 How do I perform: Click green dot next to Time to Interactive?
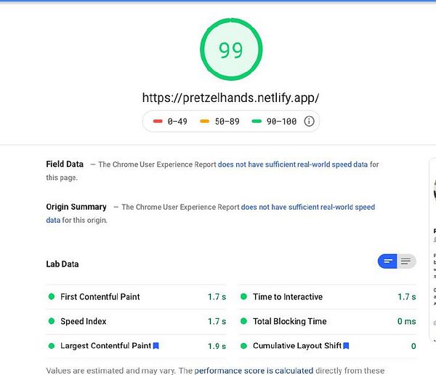click(244, 297)
